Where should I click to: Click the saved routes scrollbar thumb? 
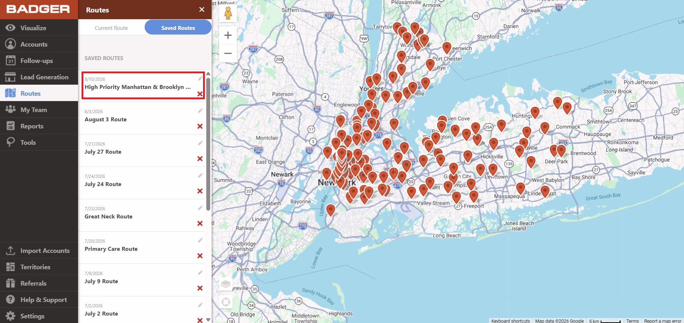208,144
